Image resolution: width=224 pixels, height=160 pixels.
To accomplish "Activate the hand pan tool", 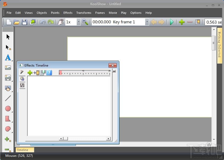I will pyautogui.click(x=61, y=22).
